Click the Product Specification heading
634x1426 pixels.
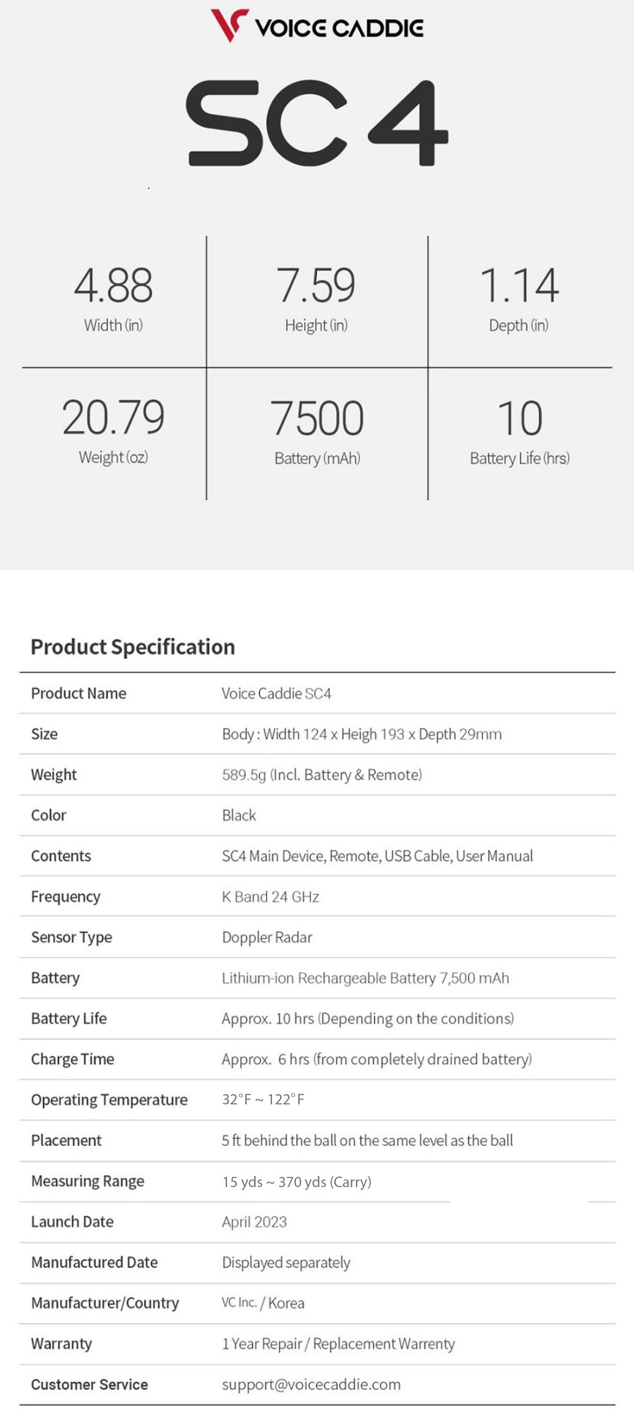[133, 647]
